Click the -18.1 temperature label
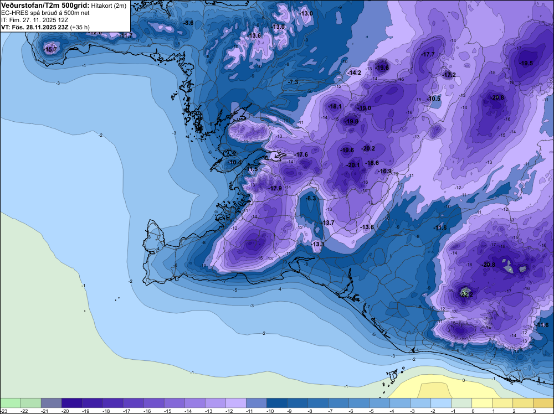The height and width of the screenshot is (414, 554). (335, 106)
